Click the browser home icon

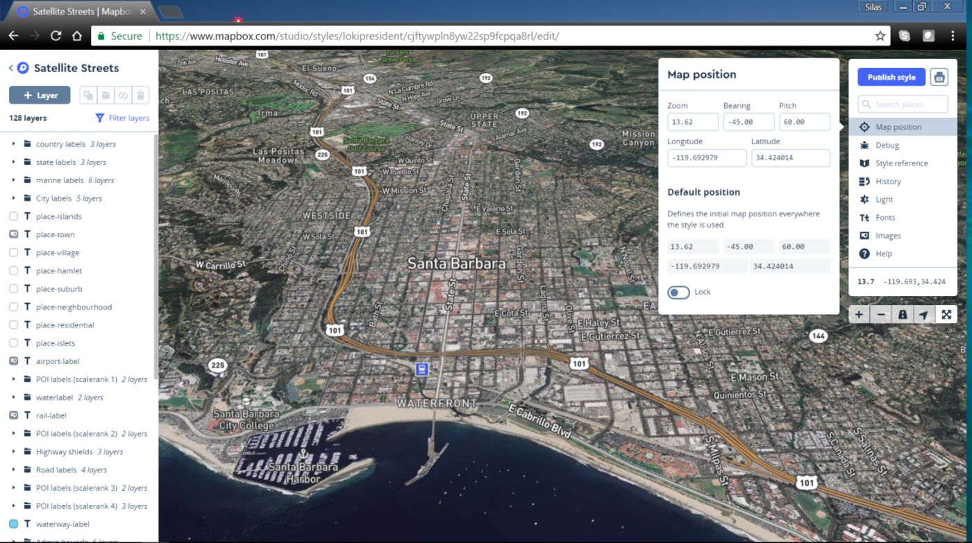pos(77,36)
